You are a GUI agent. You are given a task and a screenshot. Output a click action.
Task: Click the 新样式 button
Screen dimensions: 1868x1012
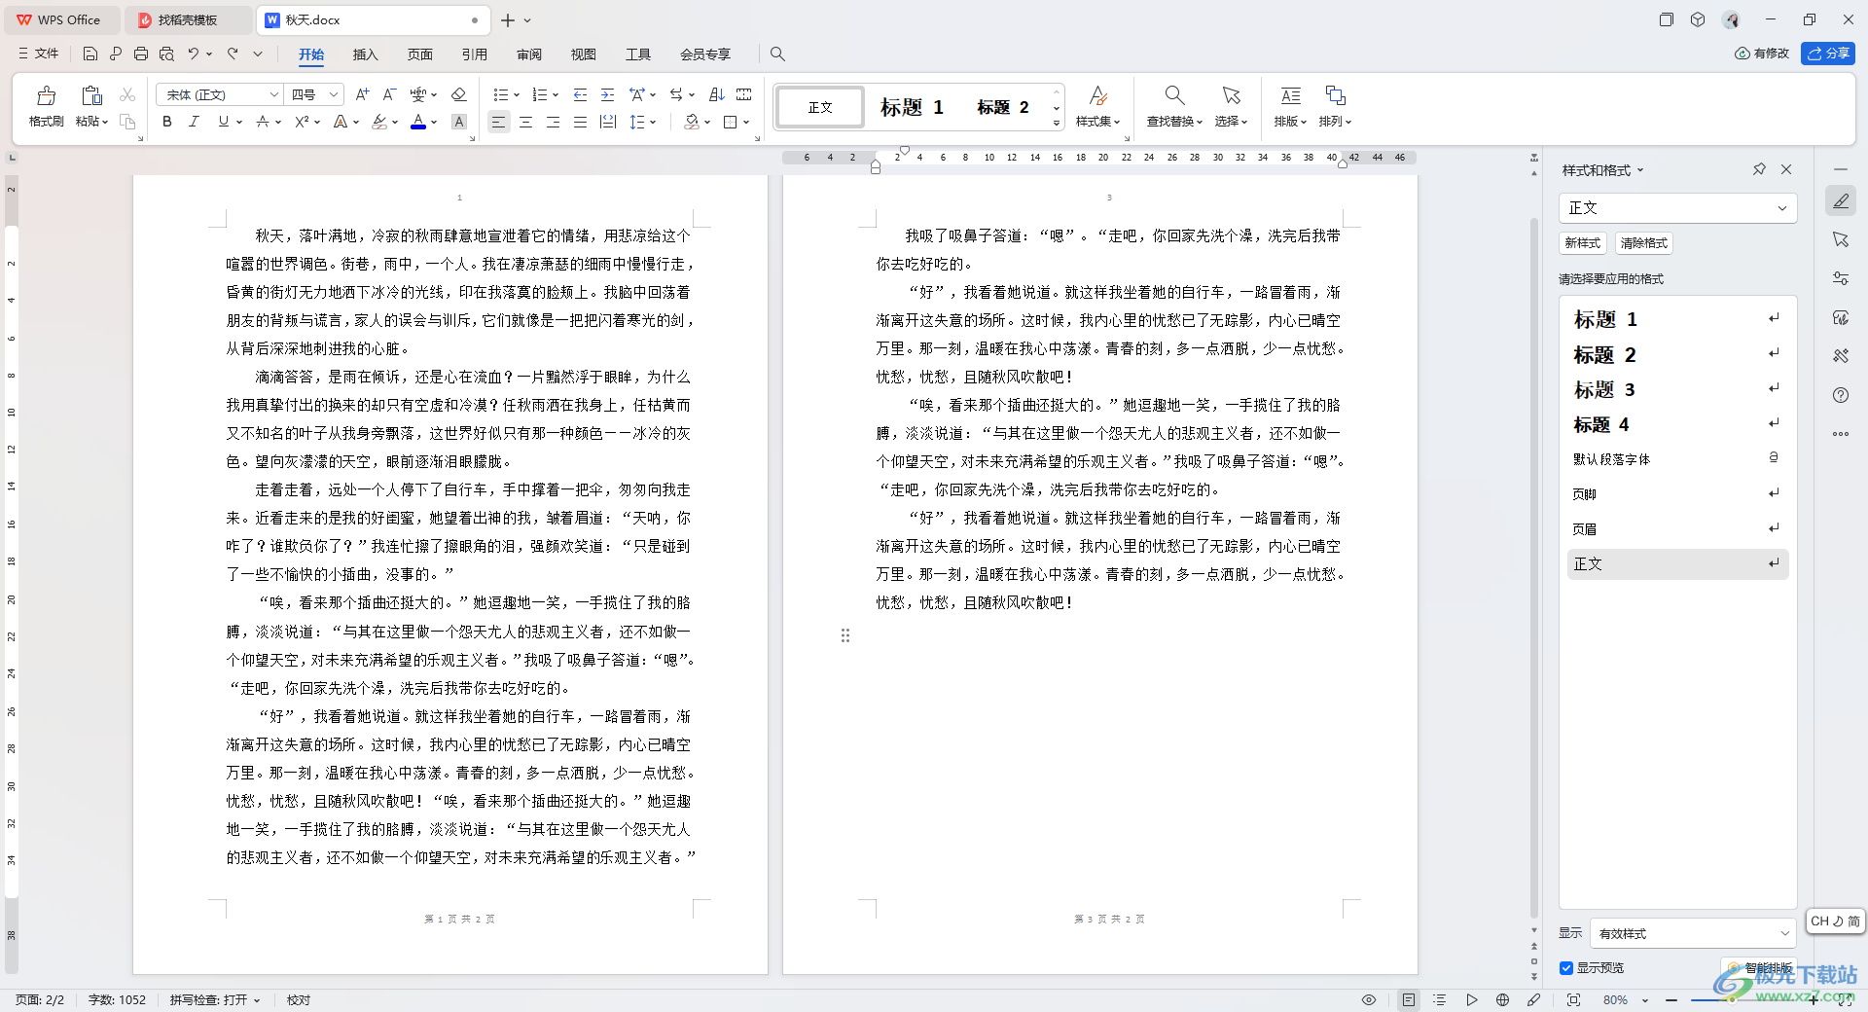coord(1582,243)
